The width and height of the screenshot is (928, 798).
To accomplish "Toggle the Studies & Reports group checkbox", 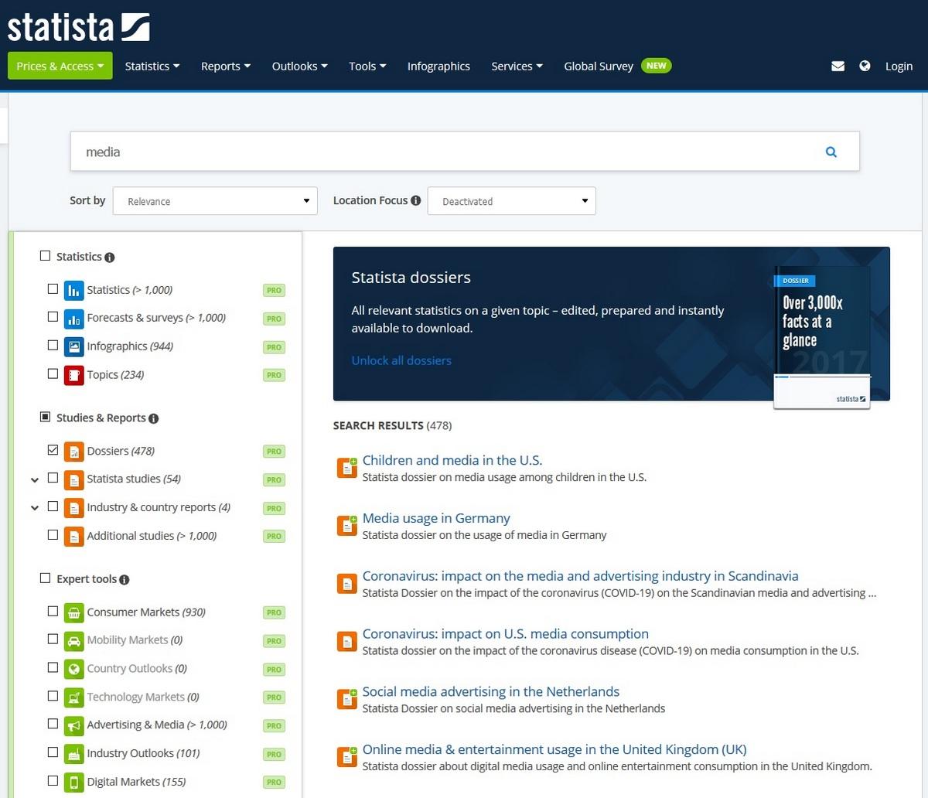I will tap(45, 417).
